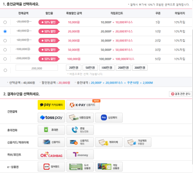Click the question-mark 결제 관련 문의 button
The image size is (193, 173).
tap(180, 94)
